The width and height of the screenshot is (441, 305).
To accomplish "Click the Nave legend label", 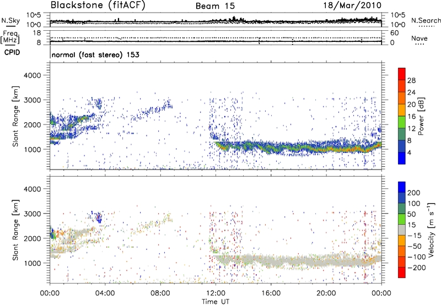I will coord(420,38).
